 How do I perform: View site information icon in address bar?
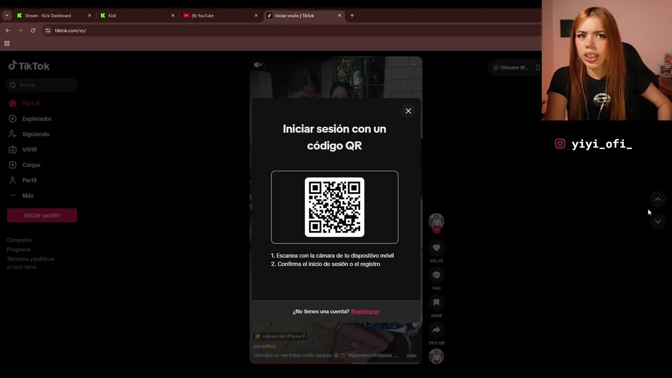point(48,30)
